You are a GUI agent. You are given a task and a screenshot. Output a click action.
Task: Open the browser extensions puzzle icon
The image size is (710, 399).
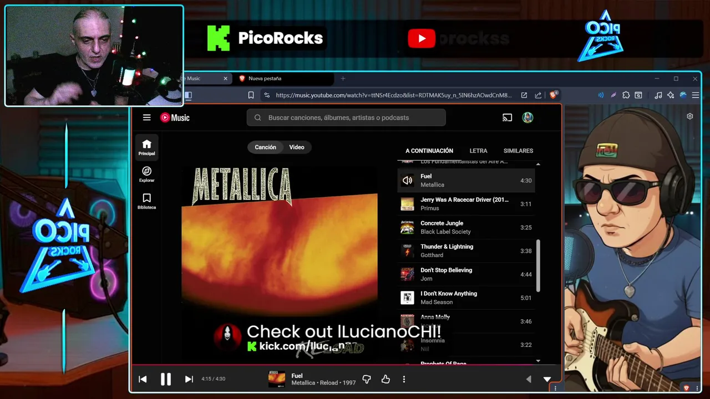pyautogui.click(x=626, y=95)
